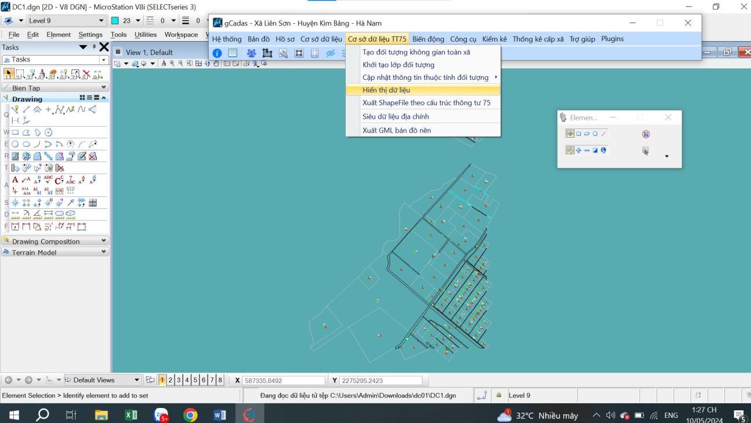This screenshot has height=423, width=751.
Task: Open the Biến động menu
Action: point(428,39)
